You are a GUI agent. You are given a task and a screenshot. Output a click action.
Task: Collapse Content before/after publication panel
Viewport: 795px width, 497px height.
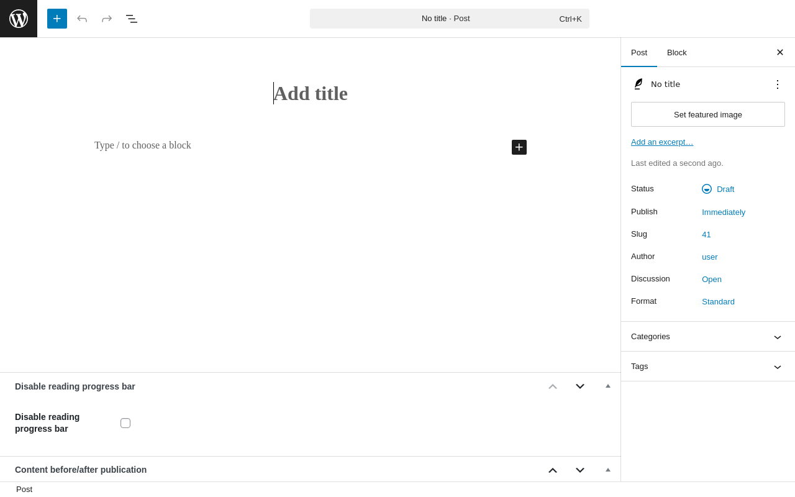(608, 470)
